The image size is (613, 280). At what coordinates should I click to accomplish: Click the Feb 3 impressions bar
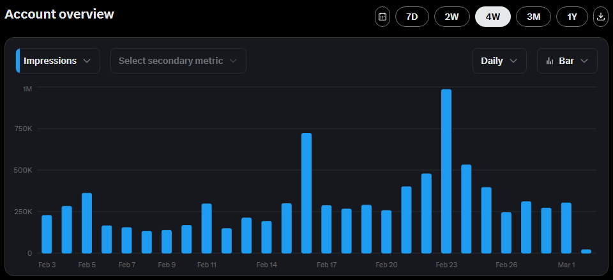tap(47, 234)
